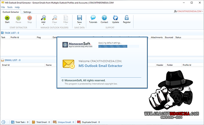
Task: Click the Profile Id column header in task list
Action: tap(15, 37)
